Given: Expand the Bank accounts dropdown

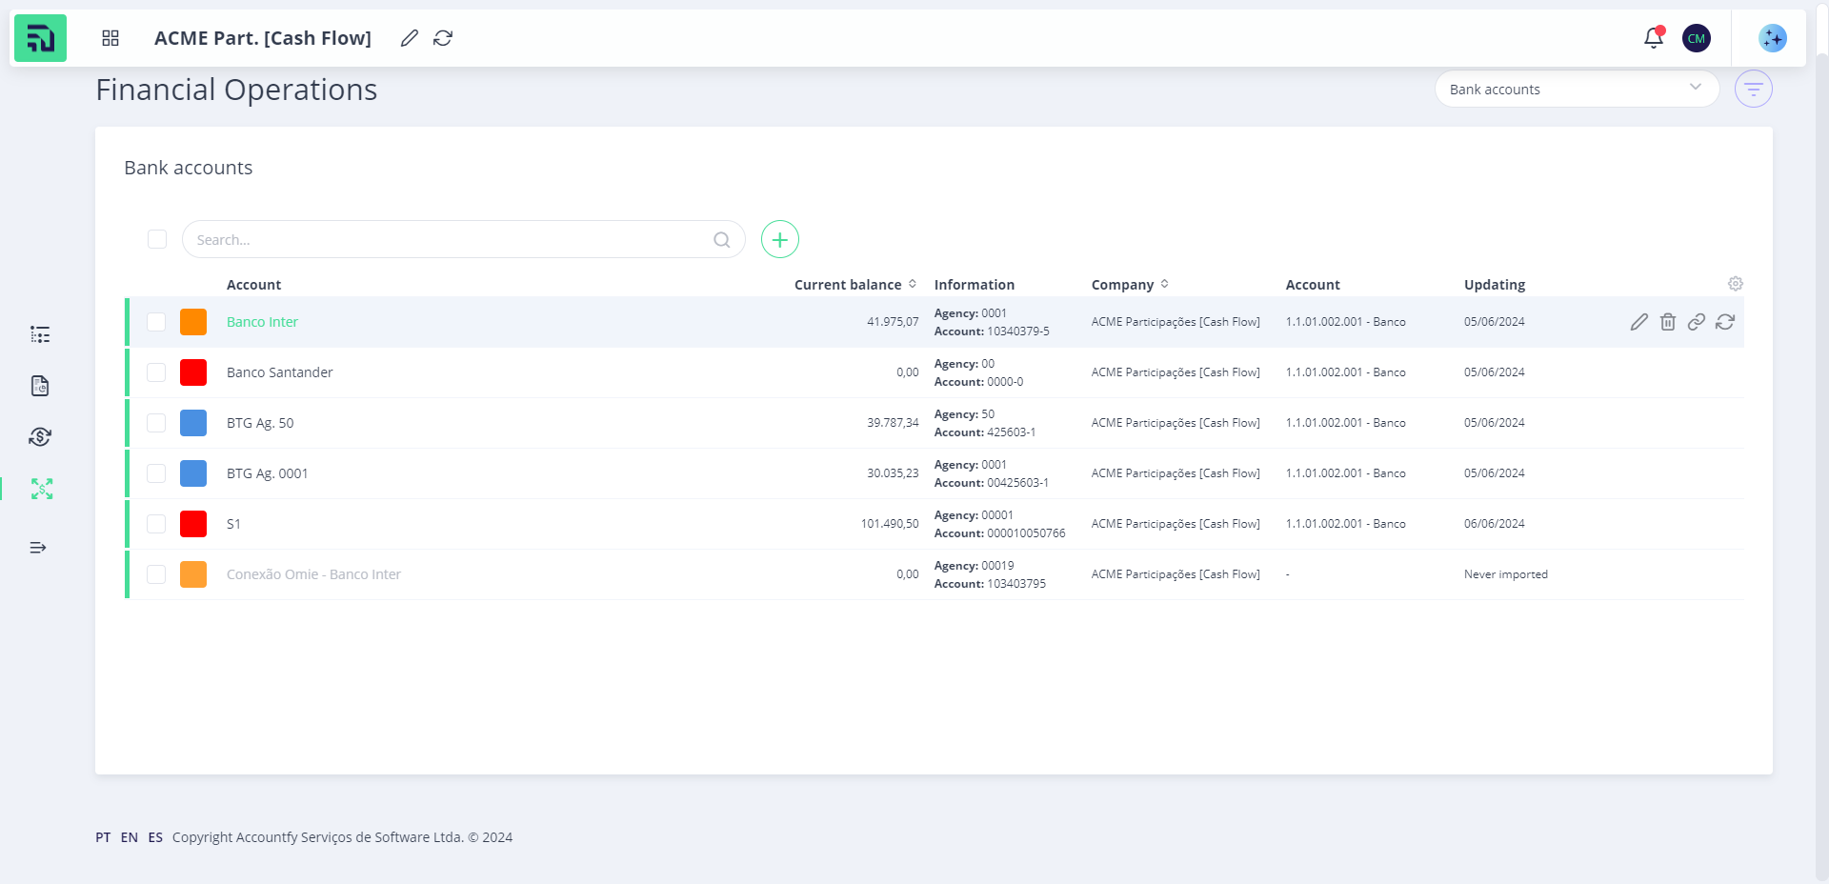Looking at the screenshot, I should pyautogui.click(x=1576, y=90).
